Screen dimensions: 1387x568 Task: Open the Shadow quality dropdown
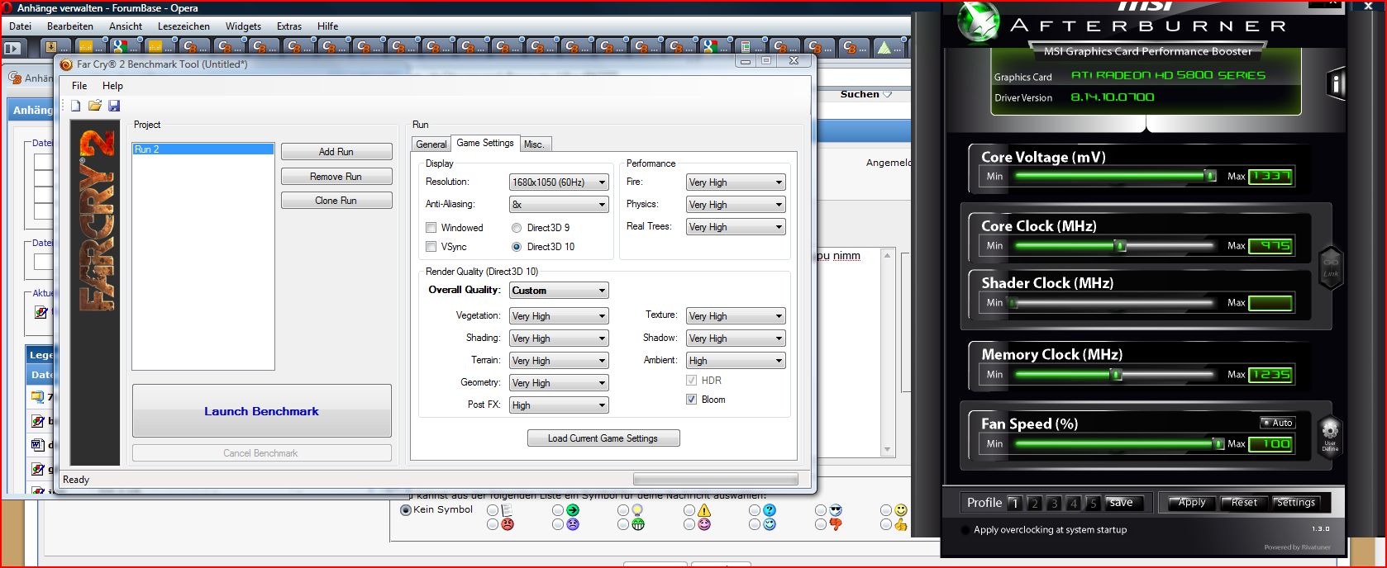coord(736,338)
